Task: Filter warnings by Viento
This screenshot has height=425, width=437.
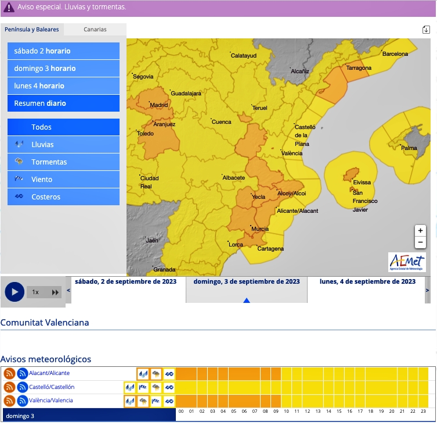Action: (x=63, y=179)
